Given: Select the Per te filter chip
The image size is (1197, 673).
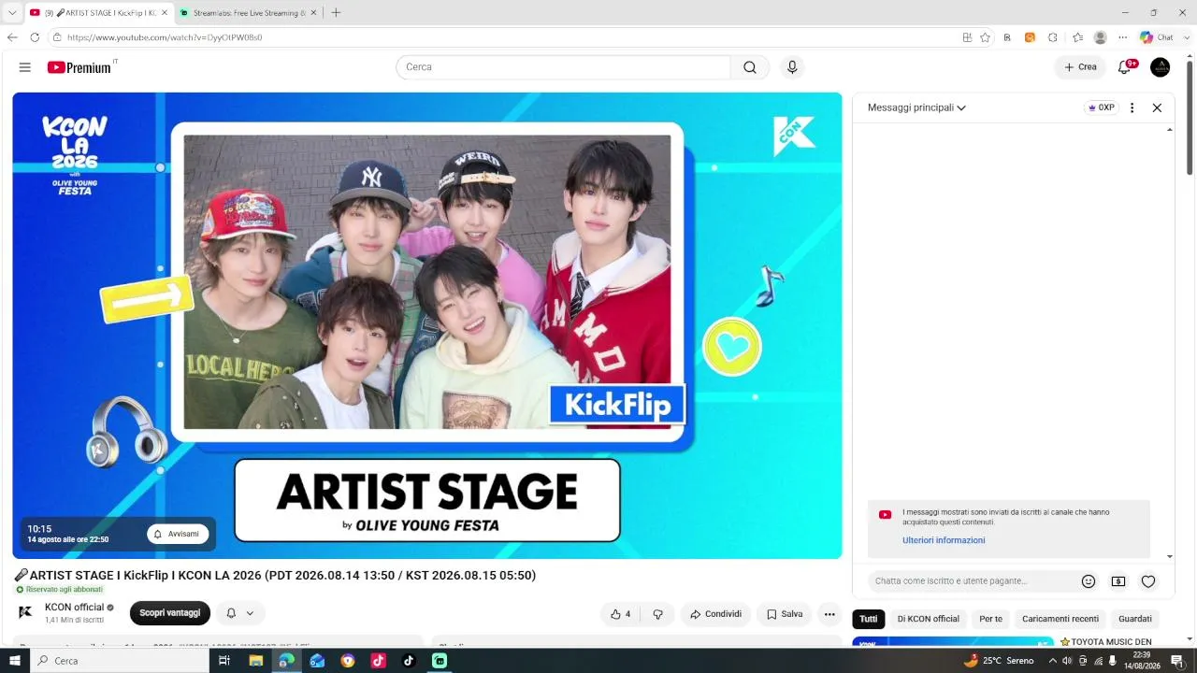Looking at the screenshot, I should coord(990,619).
